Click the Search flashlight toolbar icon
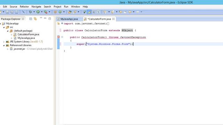Image resolution: width=223 pixels, height=125 pixels. click(x=84, y=12)
